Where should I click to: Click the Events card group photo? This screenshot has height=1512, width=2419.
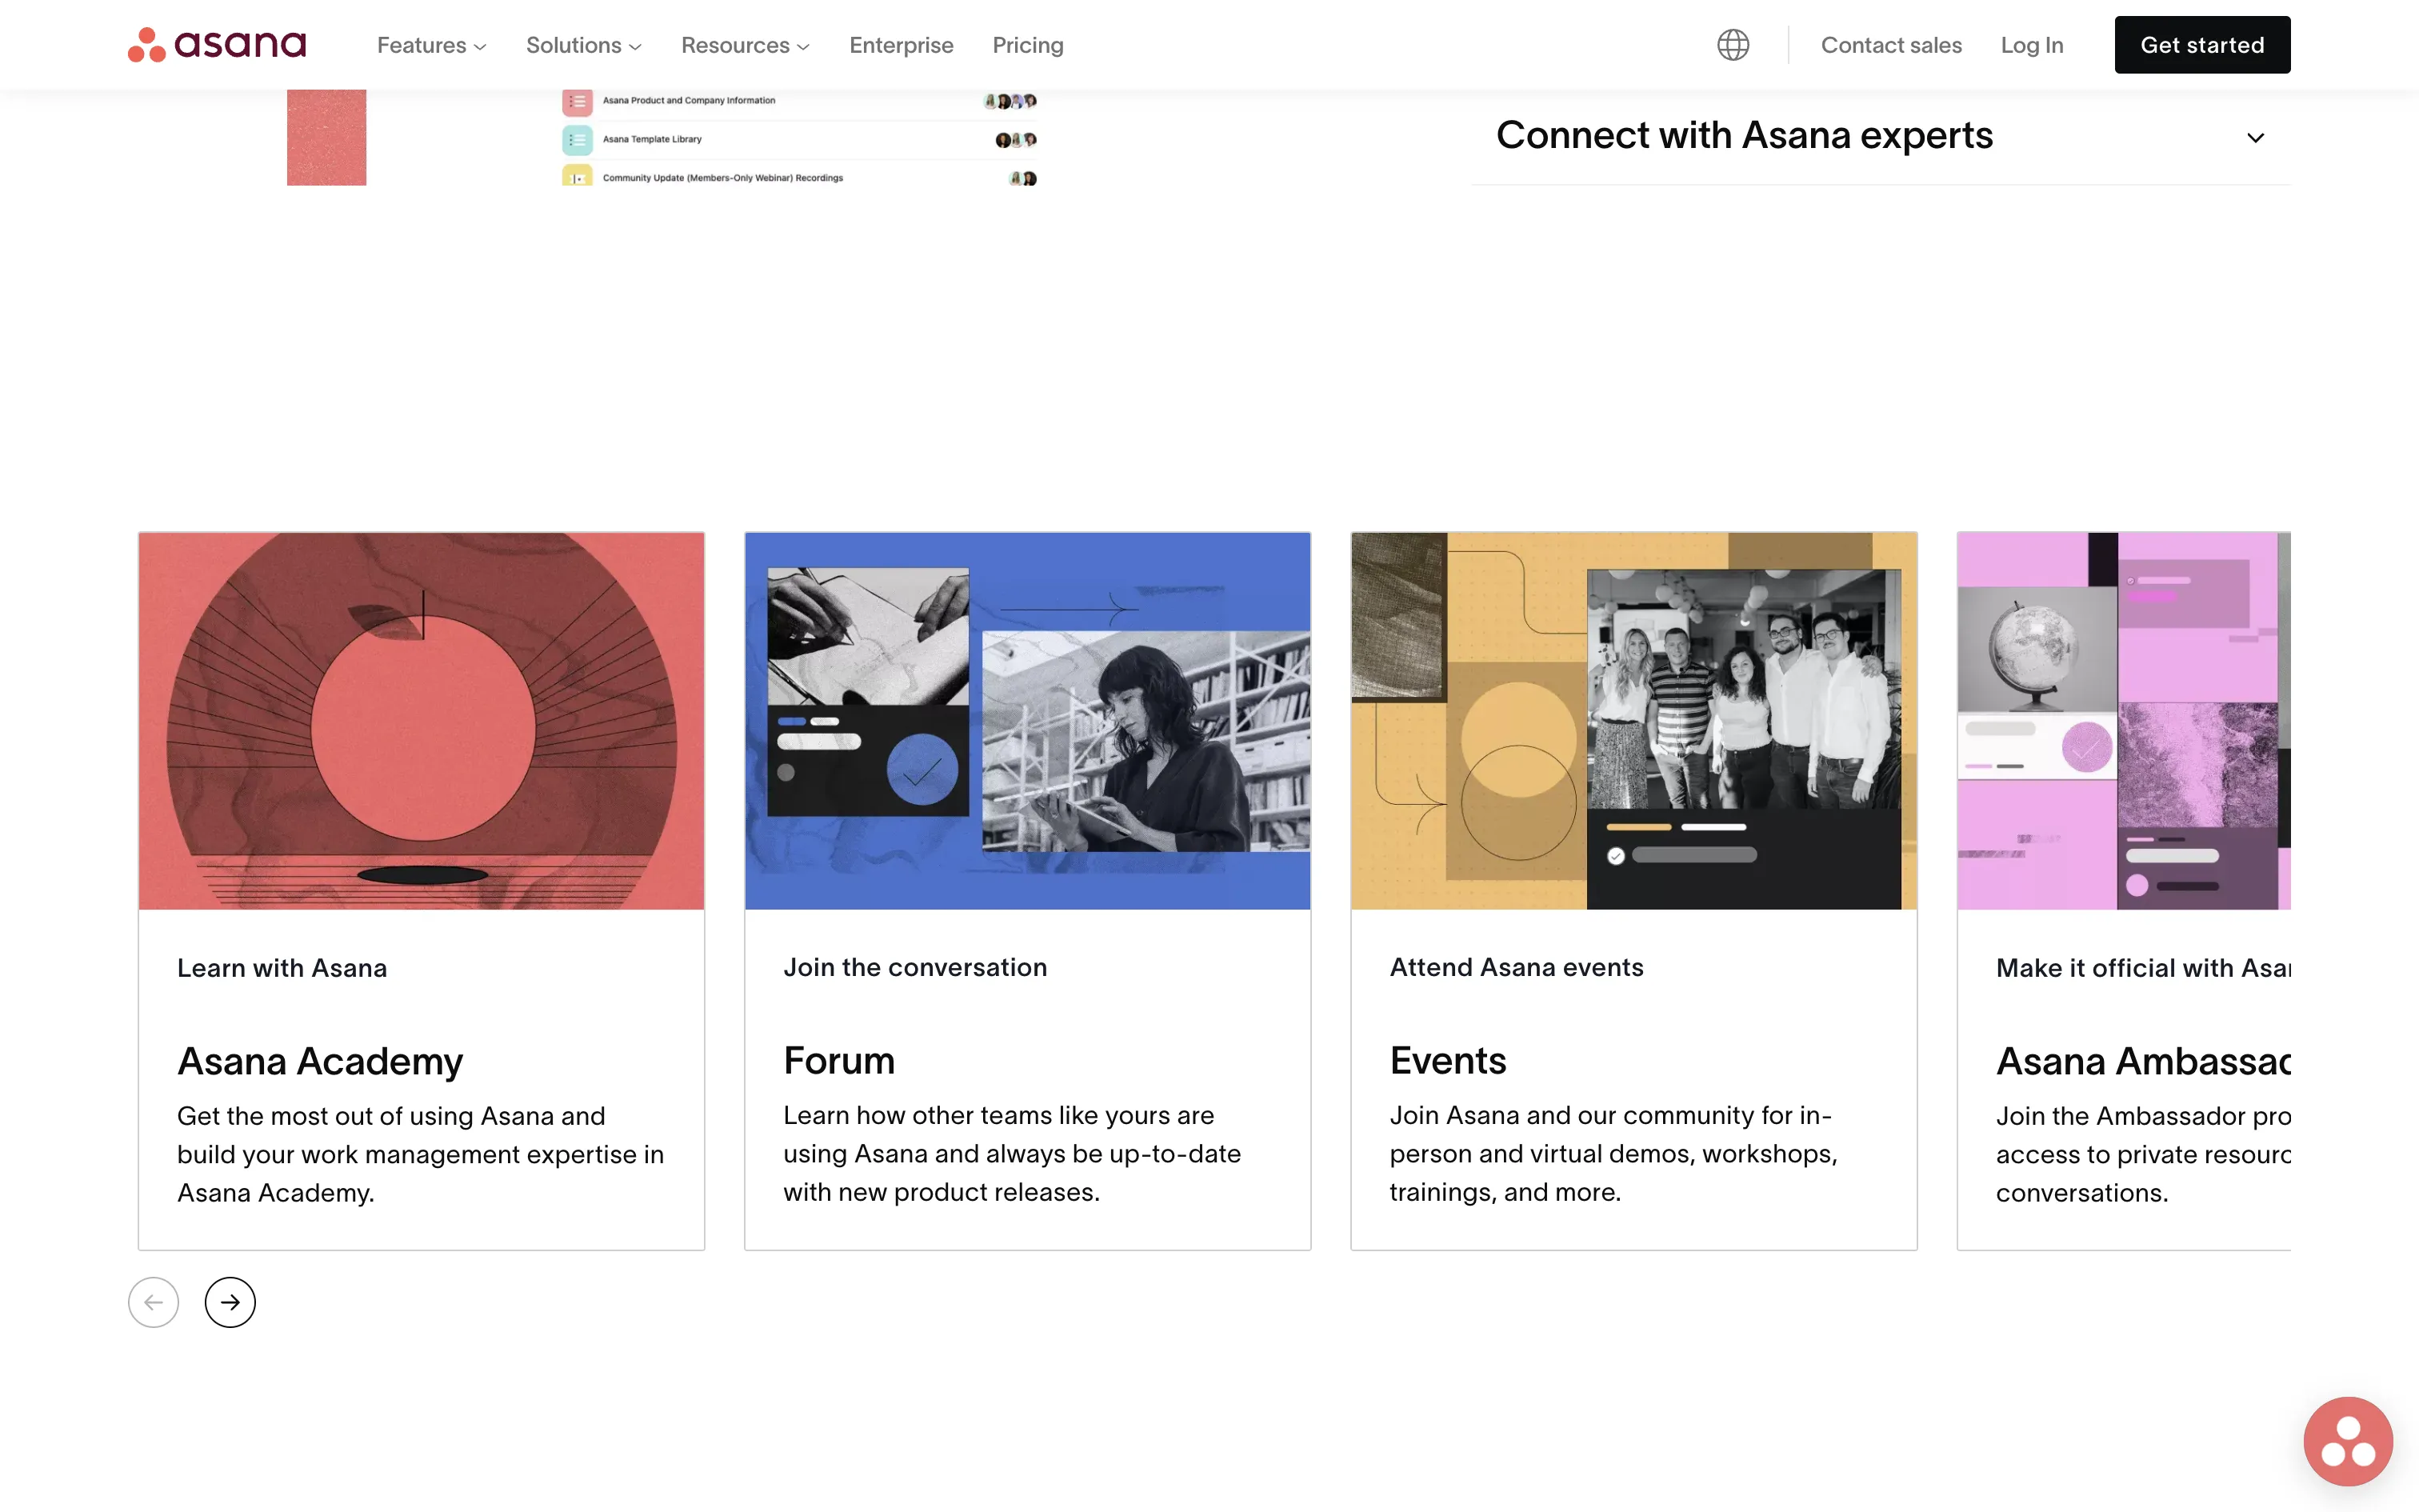click(1742, 688)
